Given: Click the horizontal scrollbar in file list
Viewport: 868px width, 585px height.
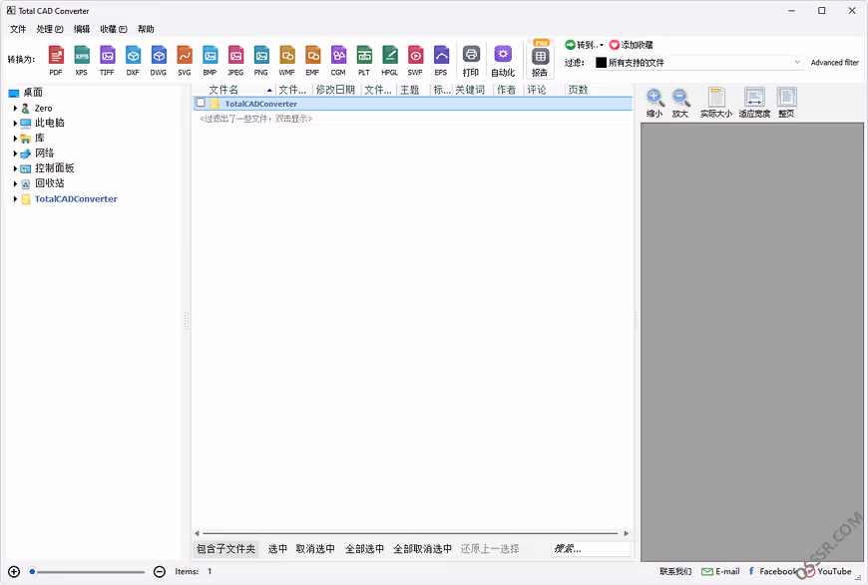Looking at the screenshot, I should pos(410,533).
